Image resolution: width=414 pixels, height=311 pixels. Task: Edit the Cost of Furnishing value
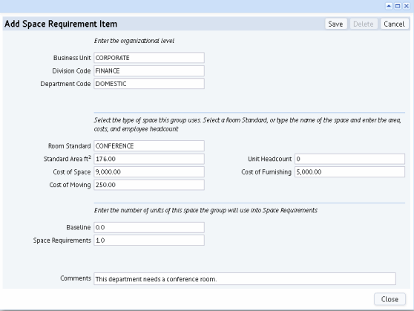point(349,171)
